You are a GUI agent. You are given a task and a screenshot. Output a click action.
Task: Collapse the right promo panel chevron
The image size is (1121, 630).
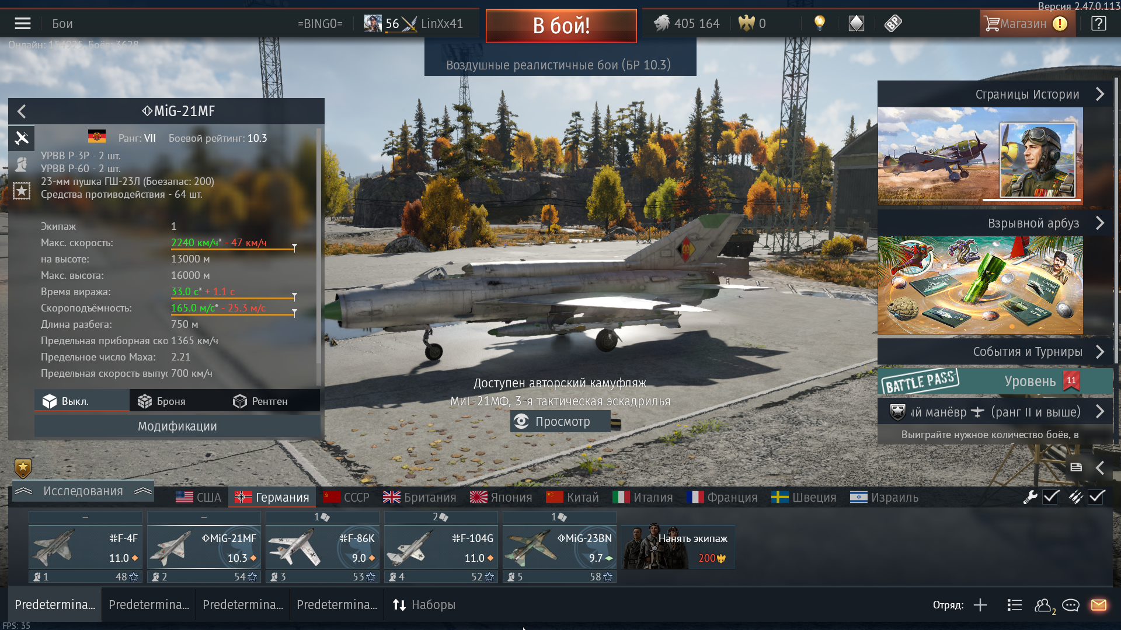pos(1100,467)
